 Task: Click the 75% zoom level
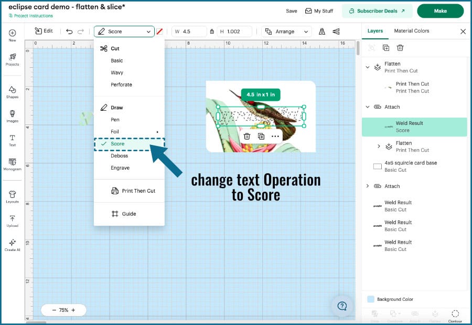click(x=63, y=310)
